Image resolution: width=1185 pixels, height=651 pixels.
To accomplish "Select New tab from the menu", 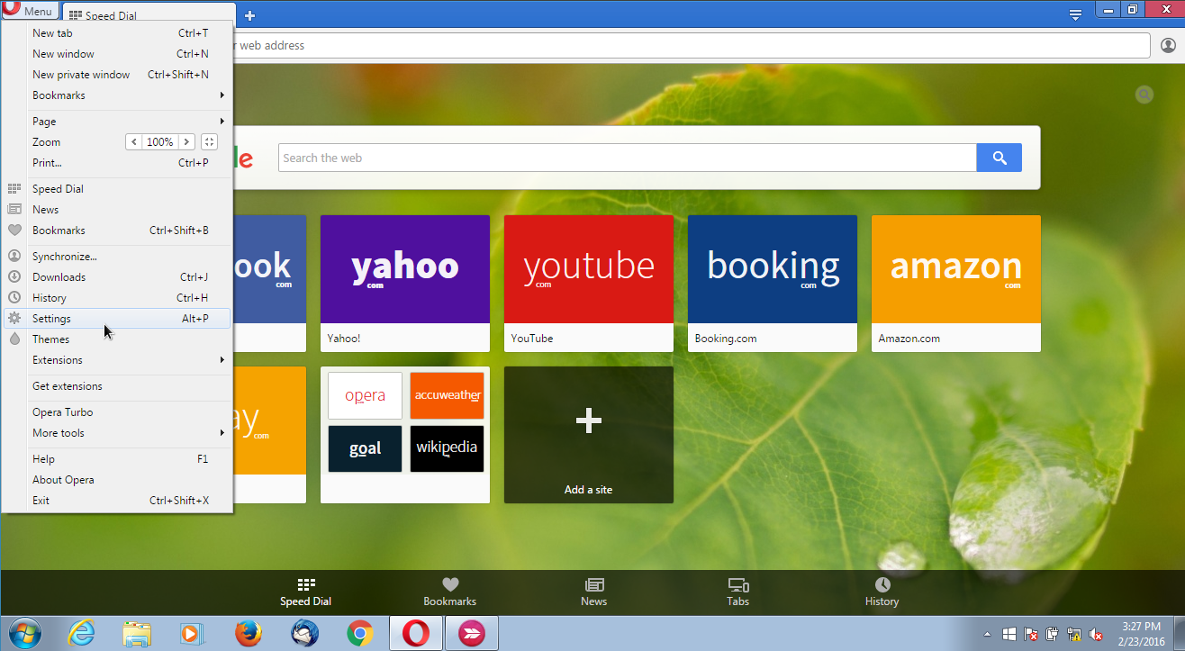I will click(x=117, y=33).
